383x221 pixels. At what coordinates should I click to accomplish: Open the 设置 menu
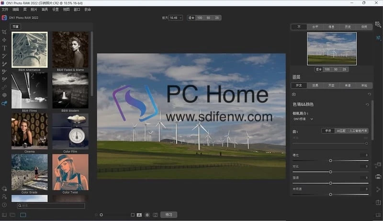click(56, 10)
